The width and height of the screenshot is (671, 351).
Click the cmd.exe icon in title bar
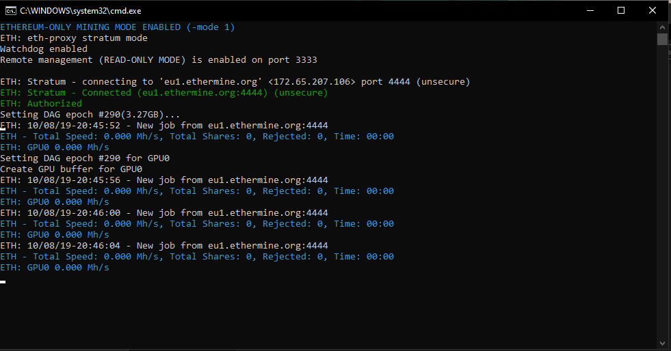click(11, 10)
